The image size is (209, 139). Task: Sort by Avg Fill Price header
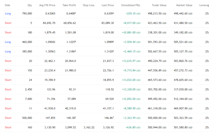47,5
